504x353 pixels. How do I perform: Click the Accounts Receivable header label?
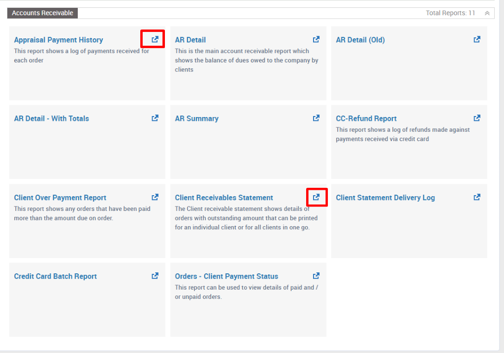(42, 13)
